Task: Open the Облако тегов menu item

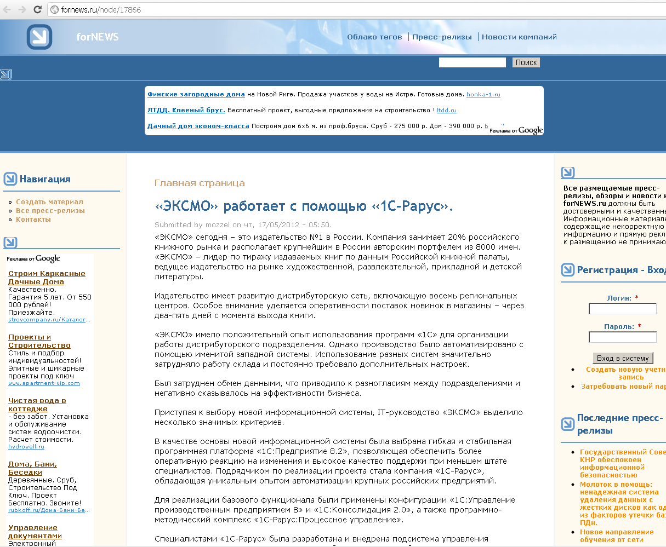Action: 374,37
